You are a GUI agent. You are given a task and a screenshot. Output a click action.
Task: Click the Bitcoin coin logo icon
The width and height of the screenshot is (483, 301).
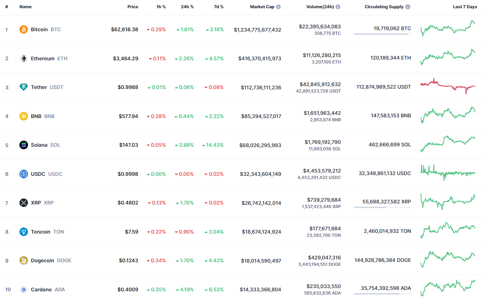[x=23, y=29]
